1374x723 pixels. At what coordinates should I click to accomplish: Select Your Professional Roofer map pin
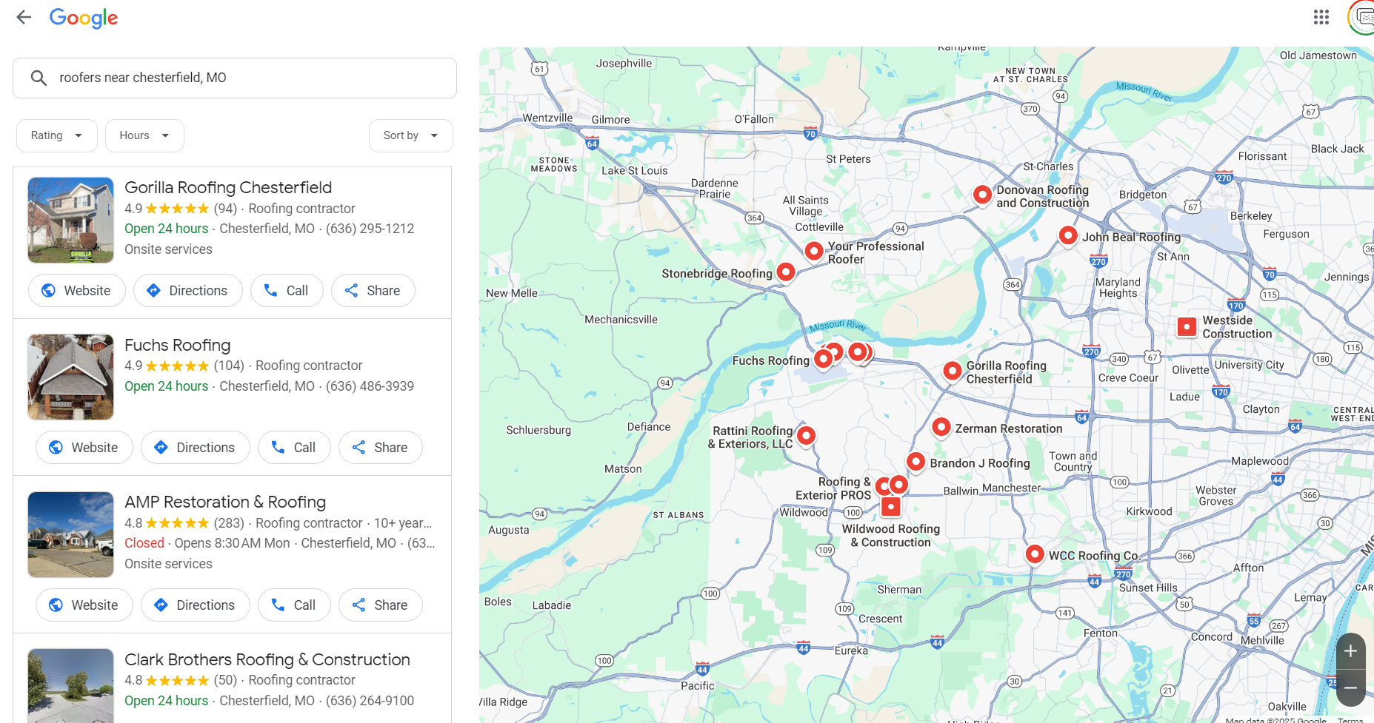(x=814, y=251)
